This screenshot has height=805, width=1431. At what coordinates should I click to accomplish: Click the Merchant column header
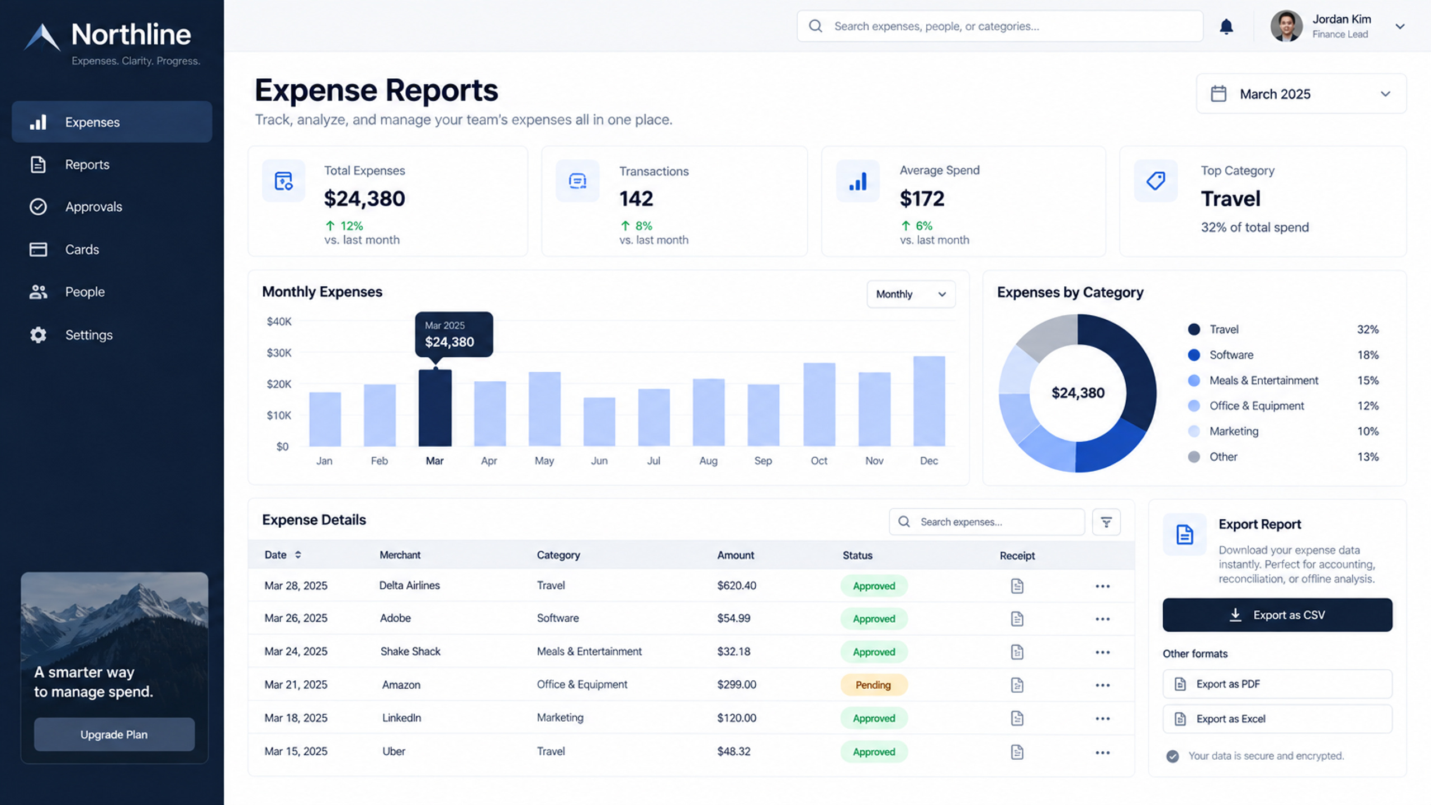pyautogui.click(x=400, y=555)
